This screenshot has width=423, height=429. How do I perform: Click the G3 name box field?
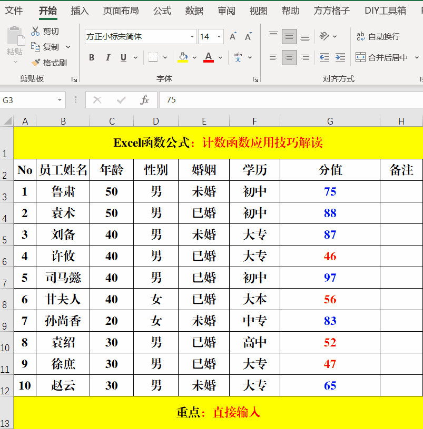27,100
